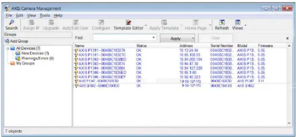Open the Find field dropdown arrow
The image size is (296, 137).
(x=154, y=37)
